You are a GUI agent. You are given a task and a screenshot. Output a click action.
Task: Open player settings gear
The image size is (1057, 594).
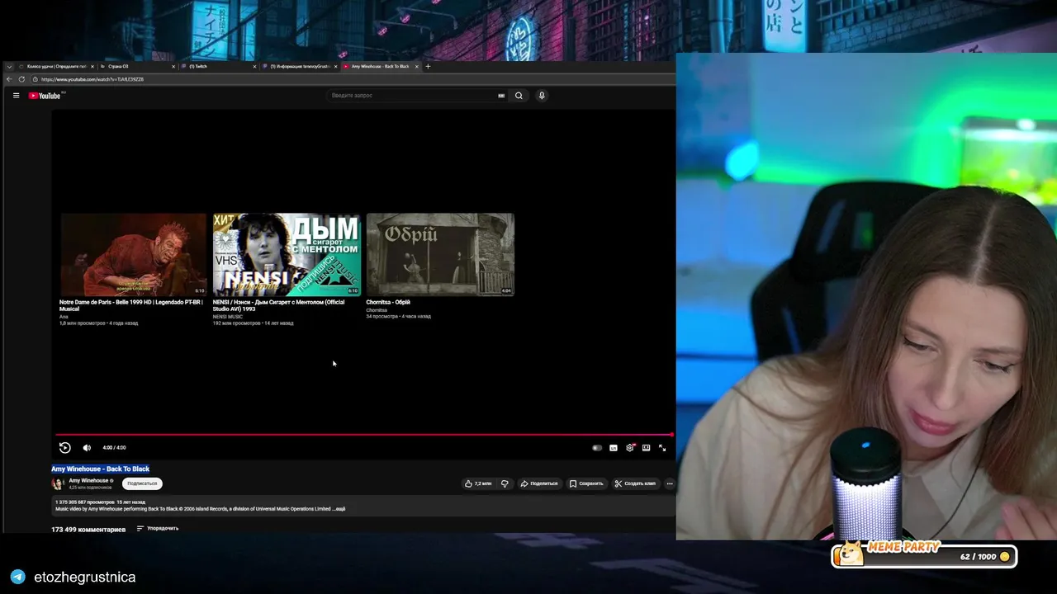pyautogui.click(x=630, y=448)
